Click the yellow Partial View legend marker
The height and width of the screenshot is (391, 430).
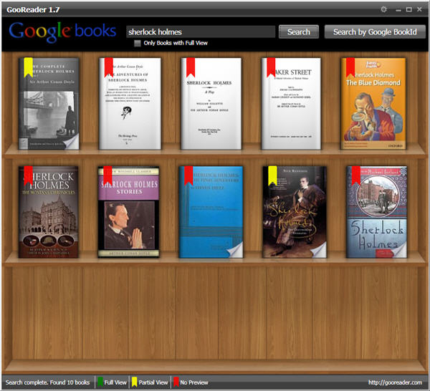(134, 382)
